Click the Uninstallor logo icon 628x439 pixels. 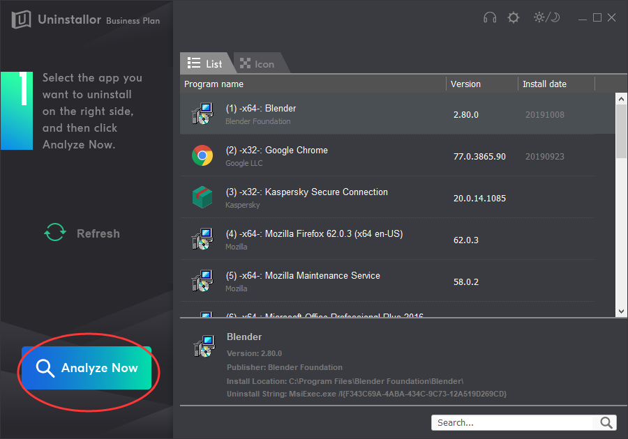[x=21, y=20]
